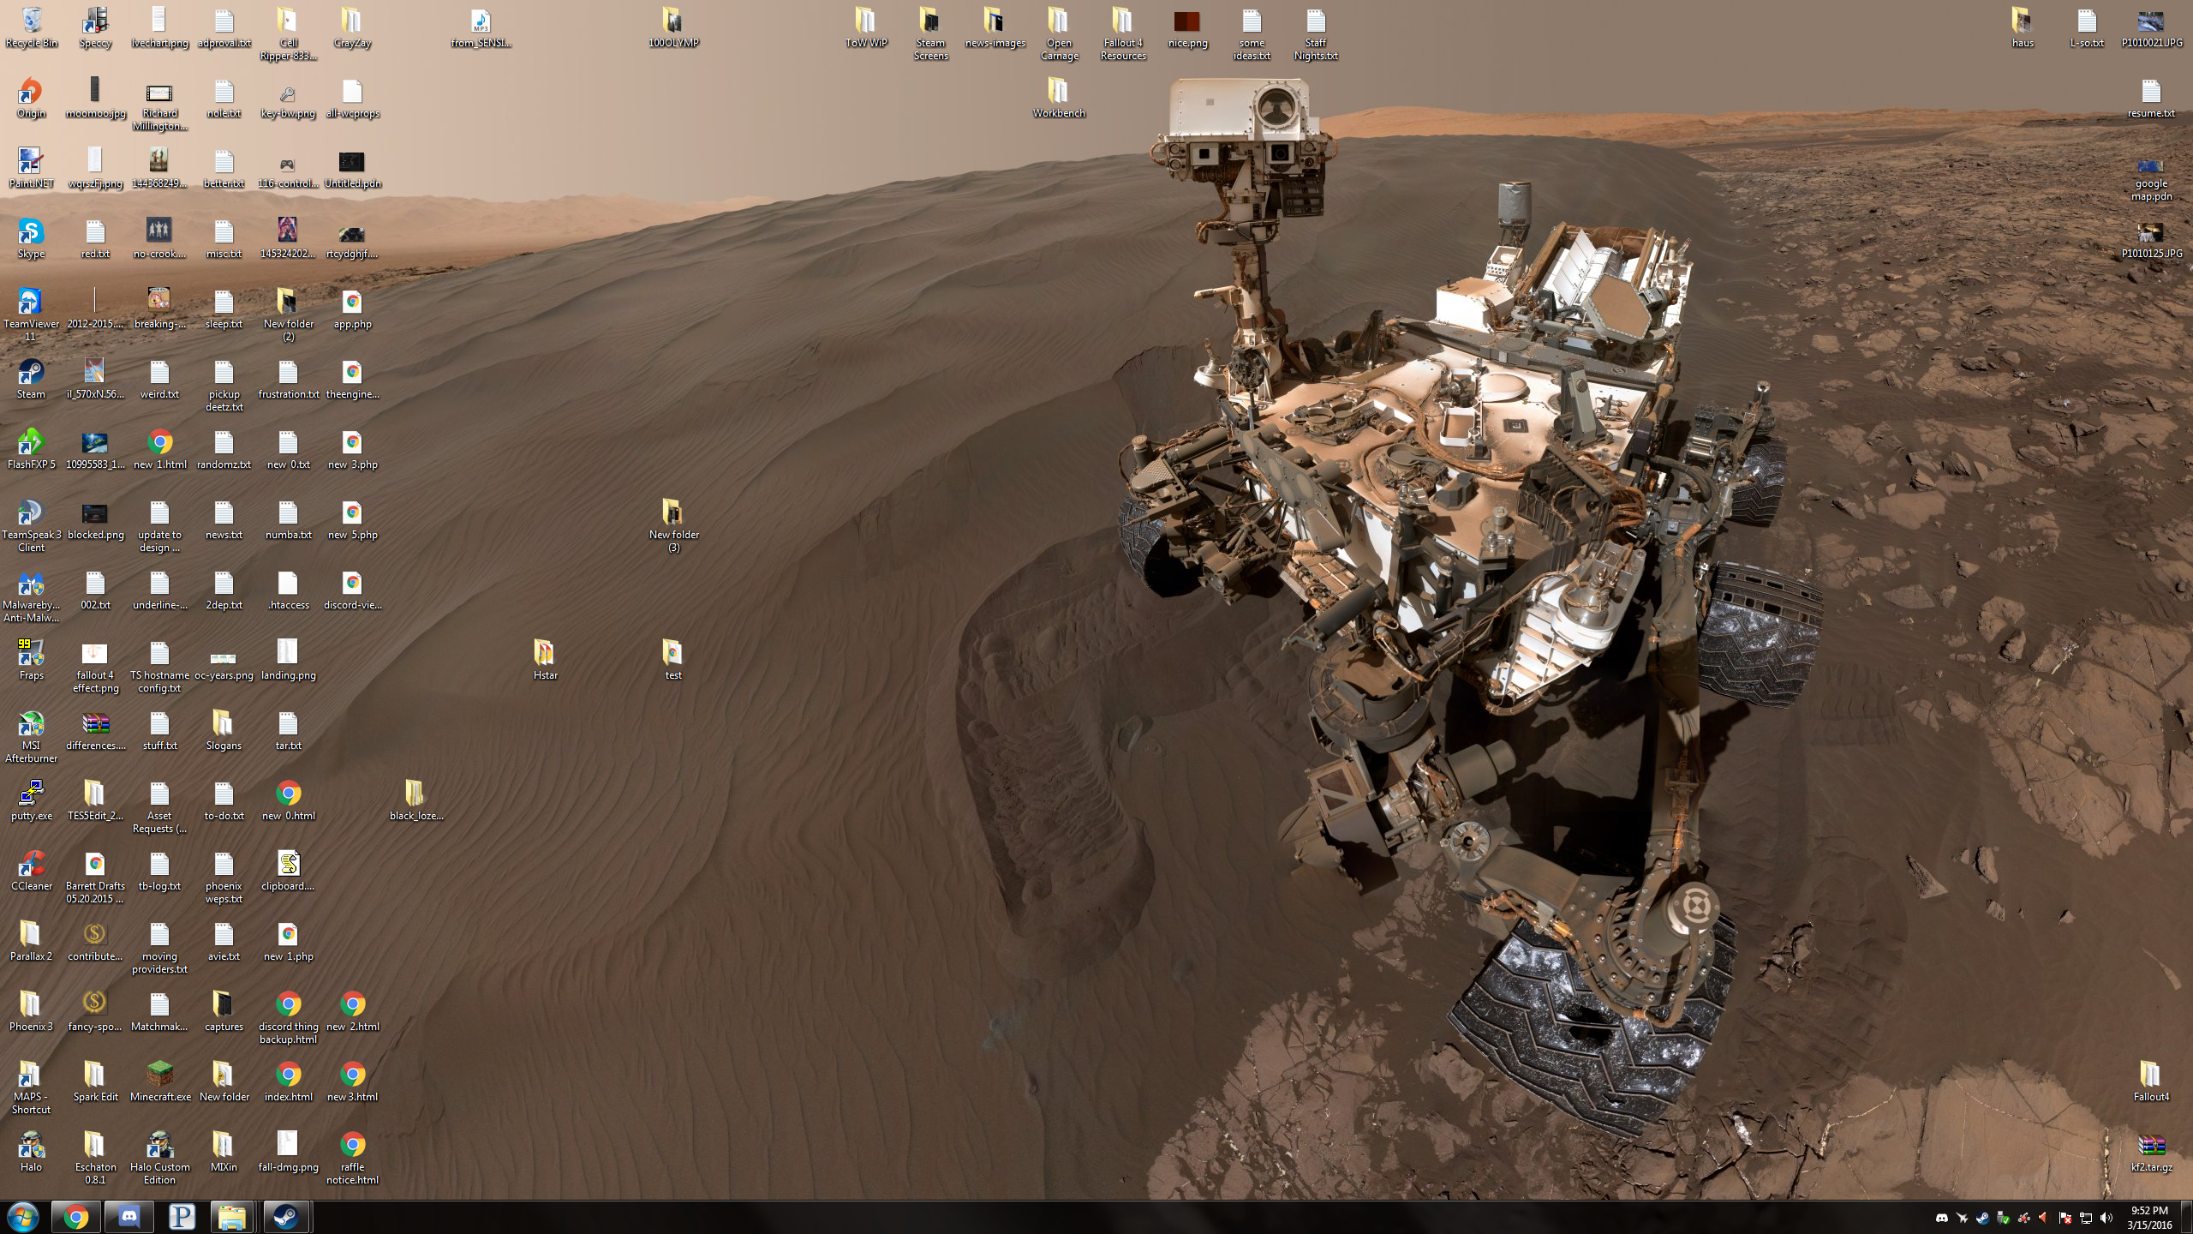Select the putty.exe desktop icon
Viewport: 2193px width, 1234px height.
click(32, 800)
